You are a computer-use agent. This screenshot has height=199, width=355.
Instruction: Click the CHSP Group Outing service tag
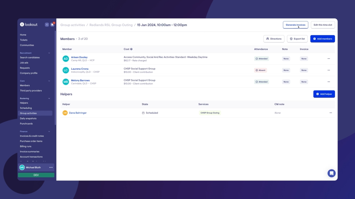pos(210,113)
